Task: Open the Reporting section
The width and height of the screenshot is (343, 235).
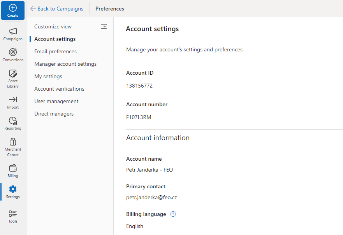Action: (x=13, y=123)
